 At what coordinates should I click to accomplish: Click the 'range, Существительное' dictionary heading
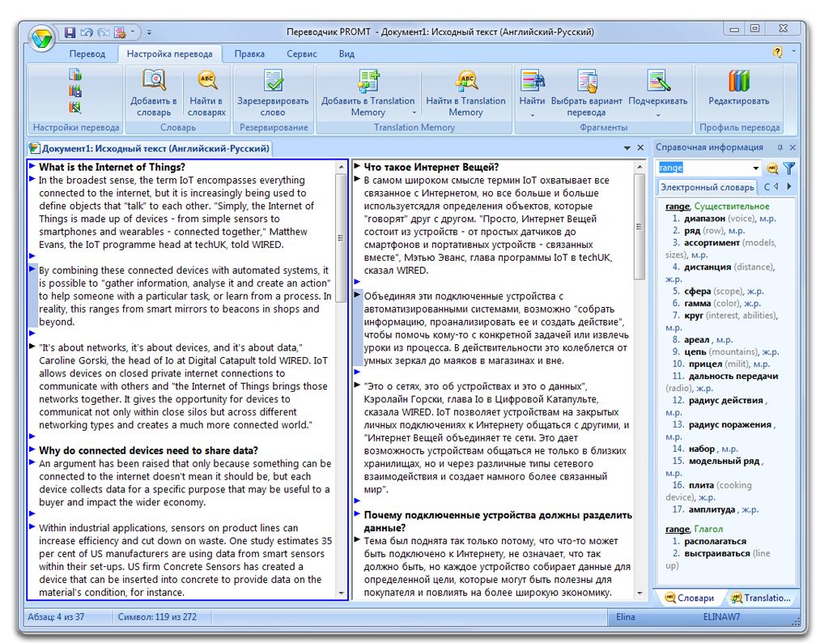pos(717,207)
